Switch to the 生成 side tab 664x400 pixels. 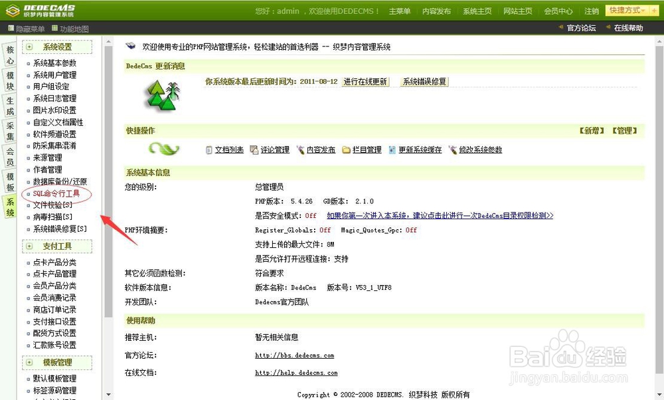[x=10, y=106]
